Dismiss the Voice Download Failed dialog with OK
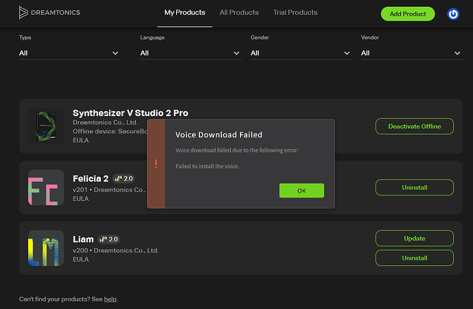Image resolution: width=473 pixels, height=309 pixels. coord(302,191)
